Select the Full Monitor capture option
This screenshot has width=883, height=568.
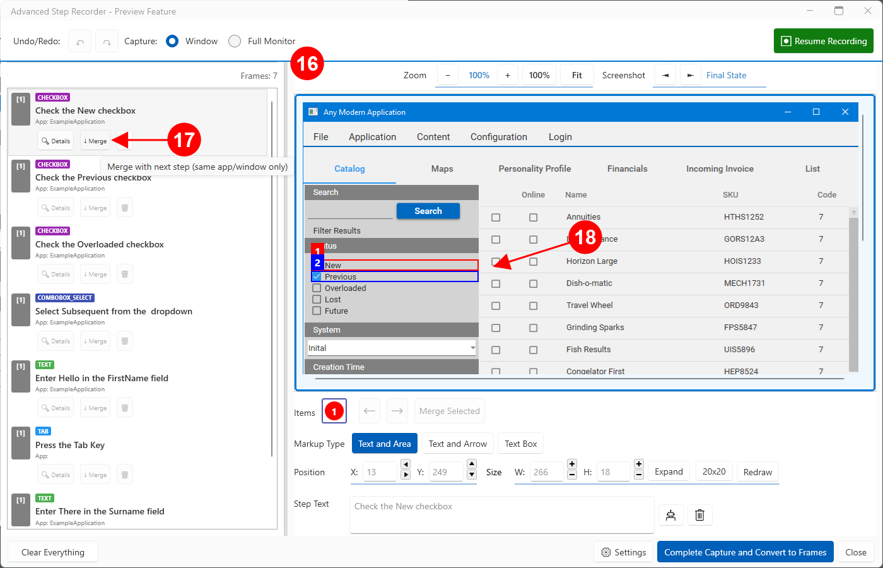(235, 41)
